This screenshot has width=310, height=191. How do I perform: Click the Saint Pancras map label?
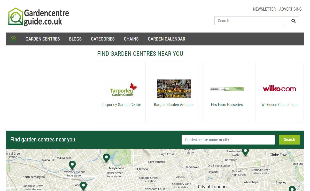pyautogui.click(x=156, y=162)
